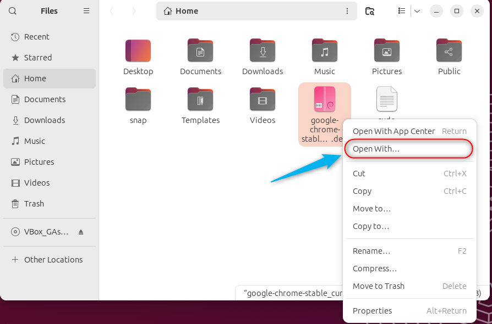Open Recent in the sidebar
Viewport: 492px width, 324px height.
pyautogui.click(x=50, y=37)
